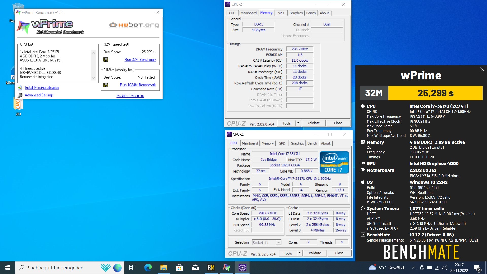Image resolution: width=487 pixels, height=274 pixels.
Task: Open the volume speaker tray icon
Action: (444, 268)
